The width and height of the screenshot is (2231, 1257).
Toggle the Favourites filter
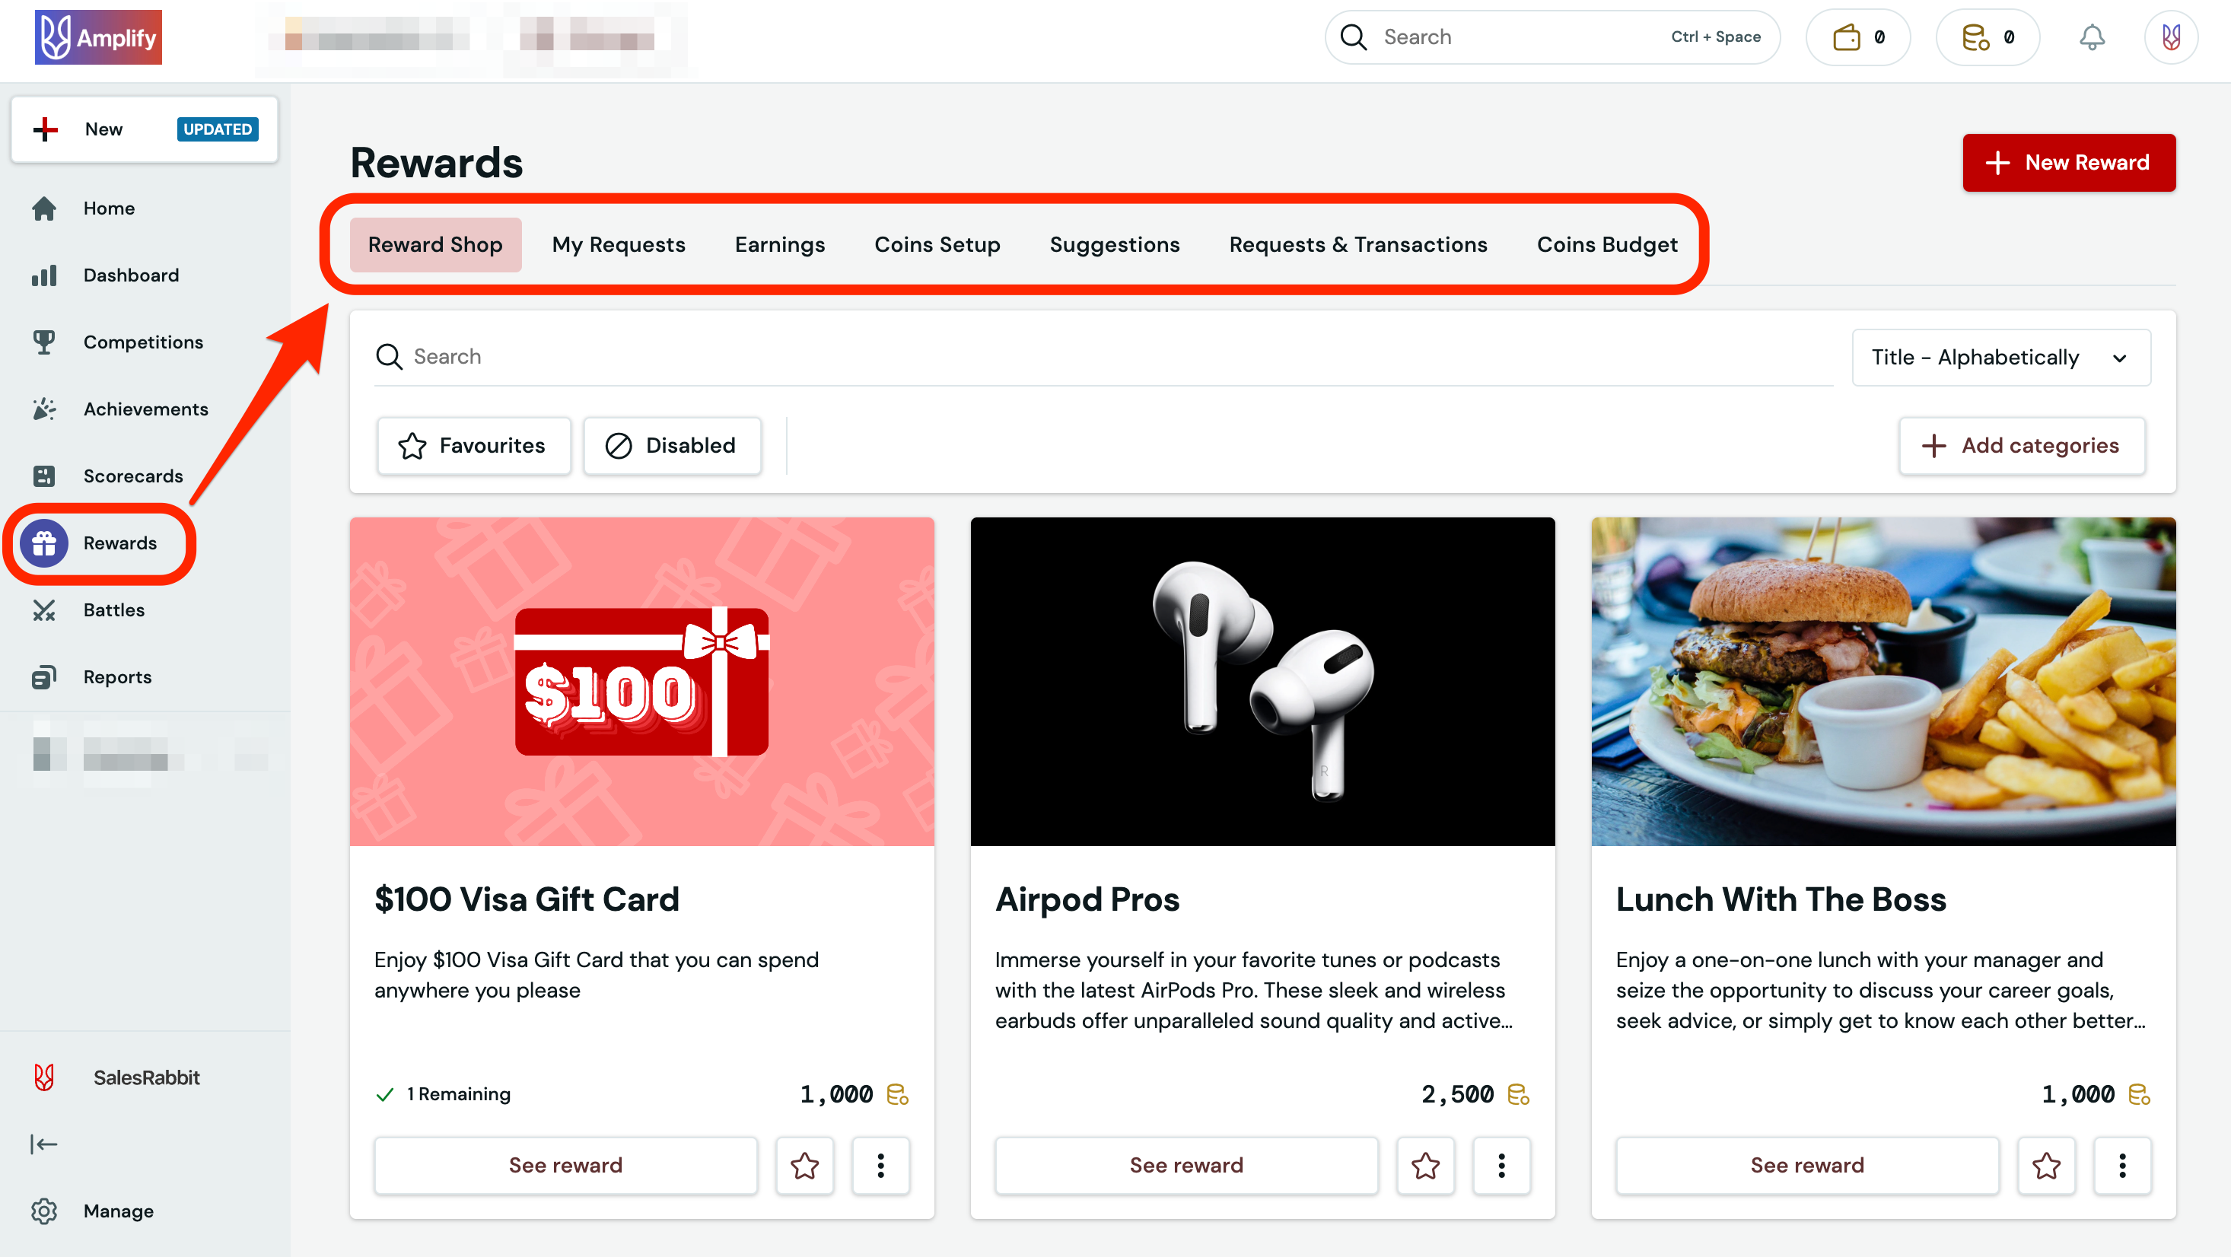[473, 445]
